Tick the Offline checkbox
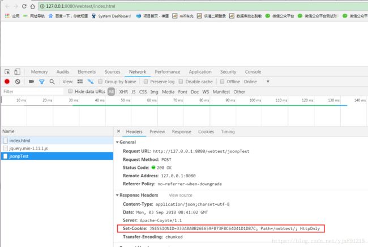368x247 pixels. point(222,82)
